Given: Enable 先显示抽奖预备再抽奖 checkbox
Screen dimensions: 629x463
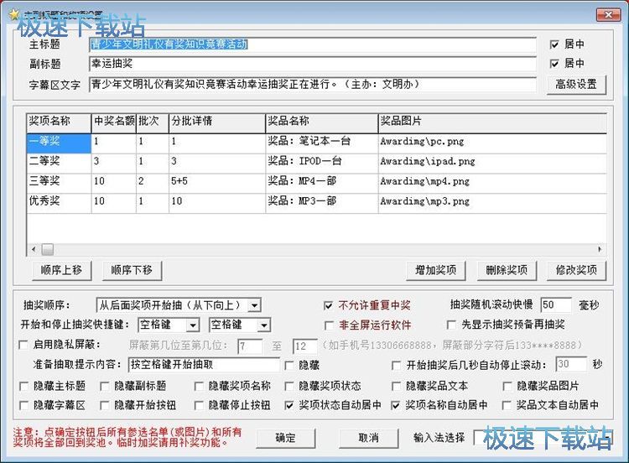Looking at the screenshot, I should click(x=451, y=325).
